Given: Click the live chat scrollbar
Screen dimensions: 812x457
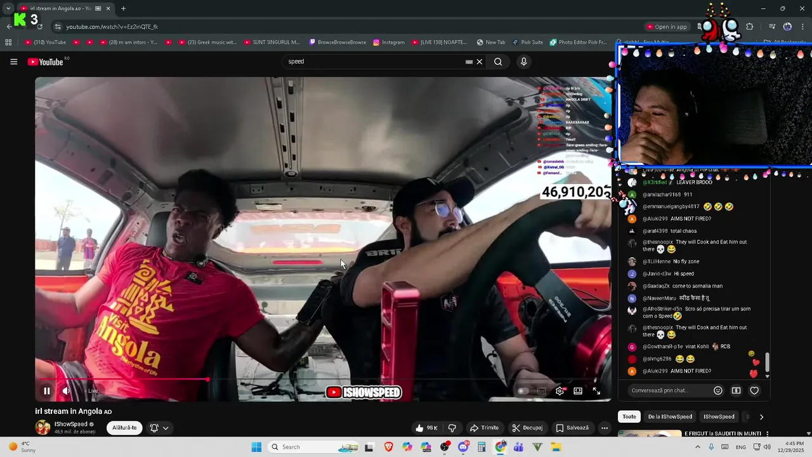Looking at the screenshot, I should coord(767,362).
